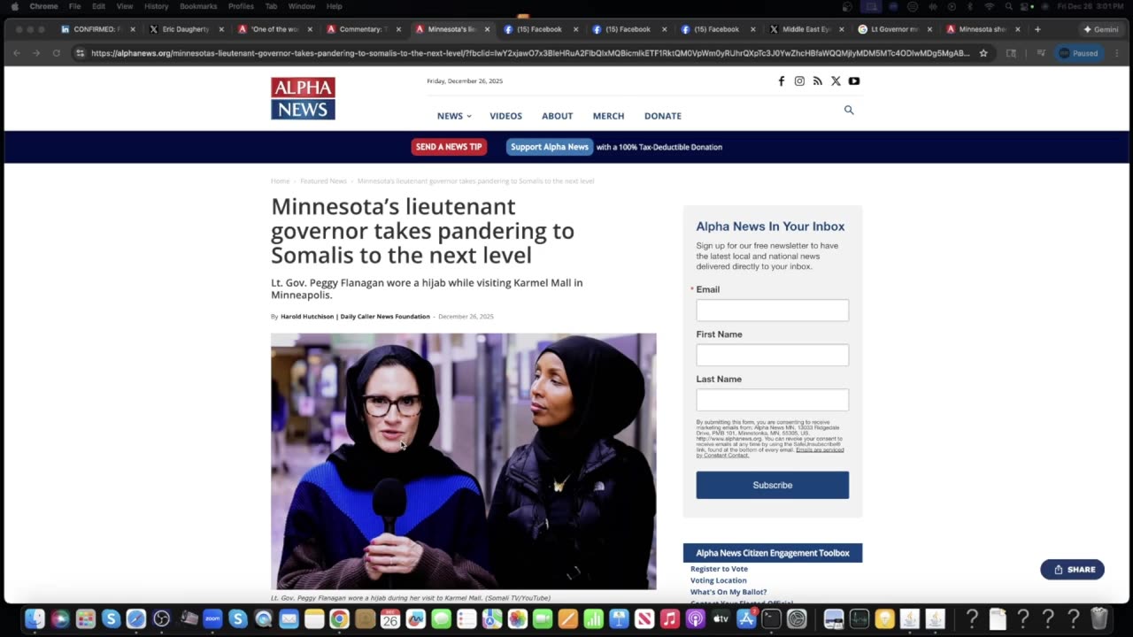Click the SEND A NEWS TIP button
Viewport: 1133px width, 637px height.
449,147
